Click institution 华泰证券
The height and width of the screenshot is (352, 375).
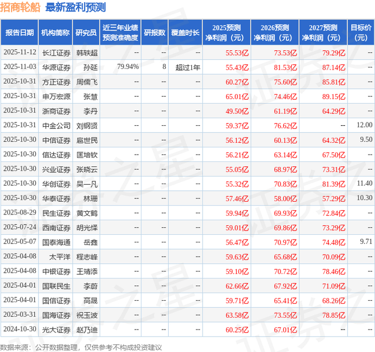tap(56, 198)
